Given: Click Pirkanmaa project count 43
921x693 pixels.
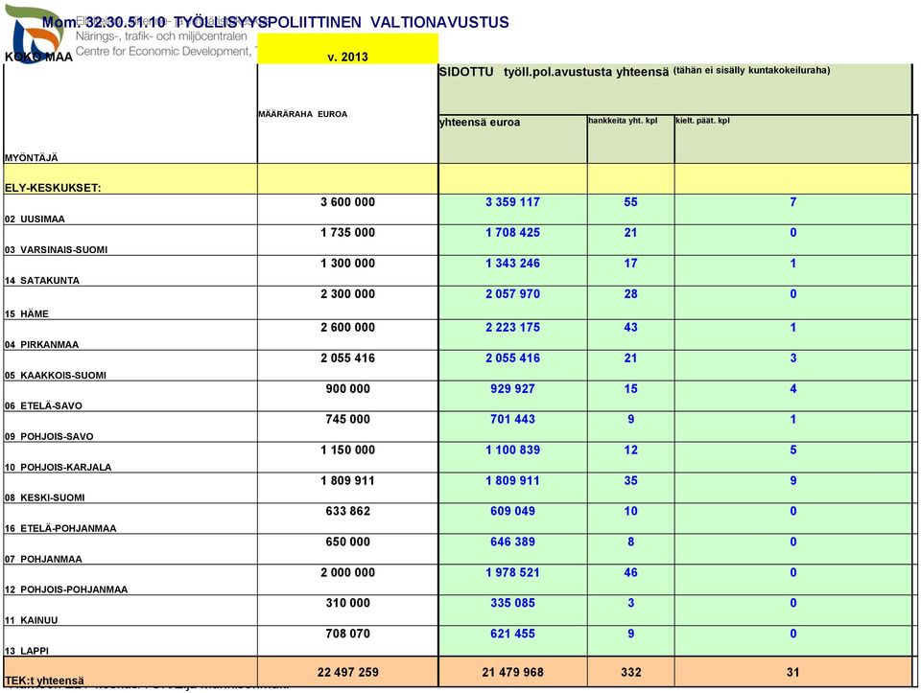Looking at the screenshot, I should click(x=631, y=328).
